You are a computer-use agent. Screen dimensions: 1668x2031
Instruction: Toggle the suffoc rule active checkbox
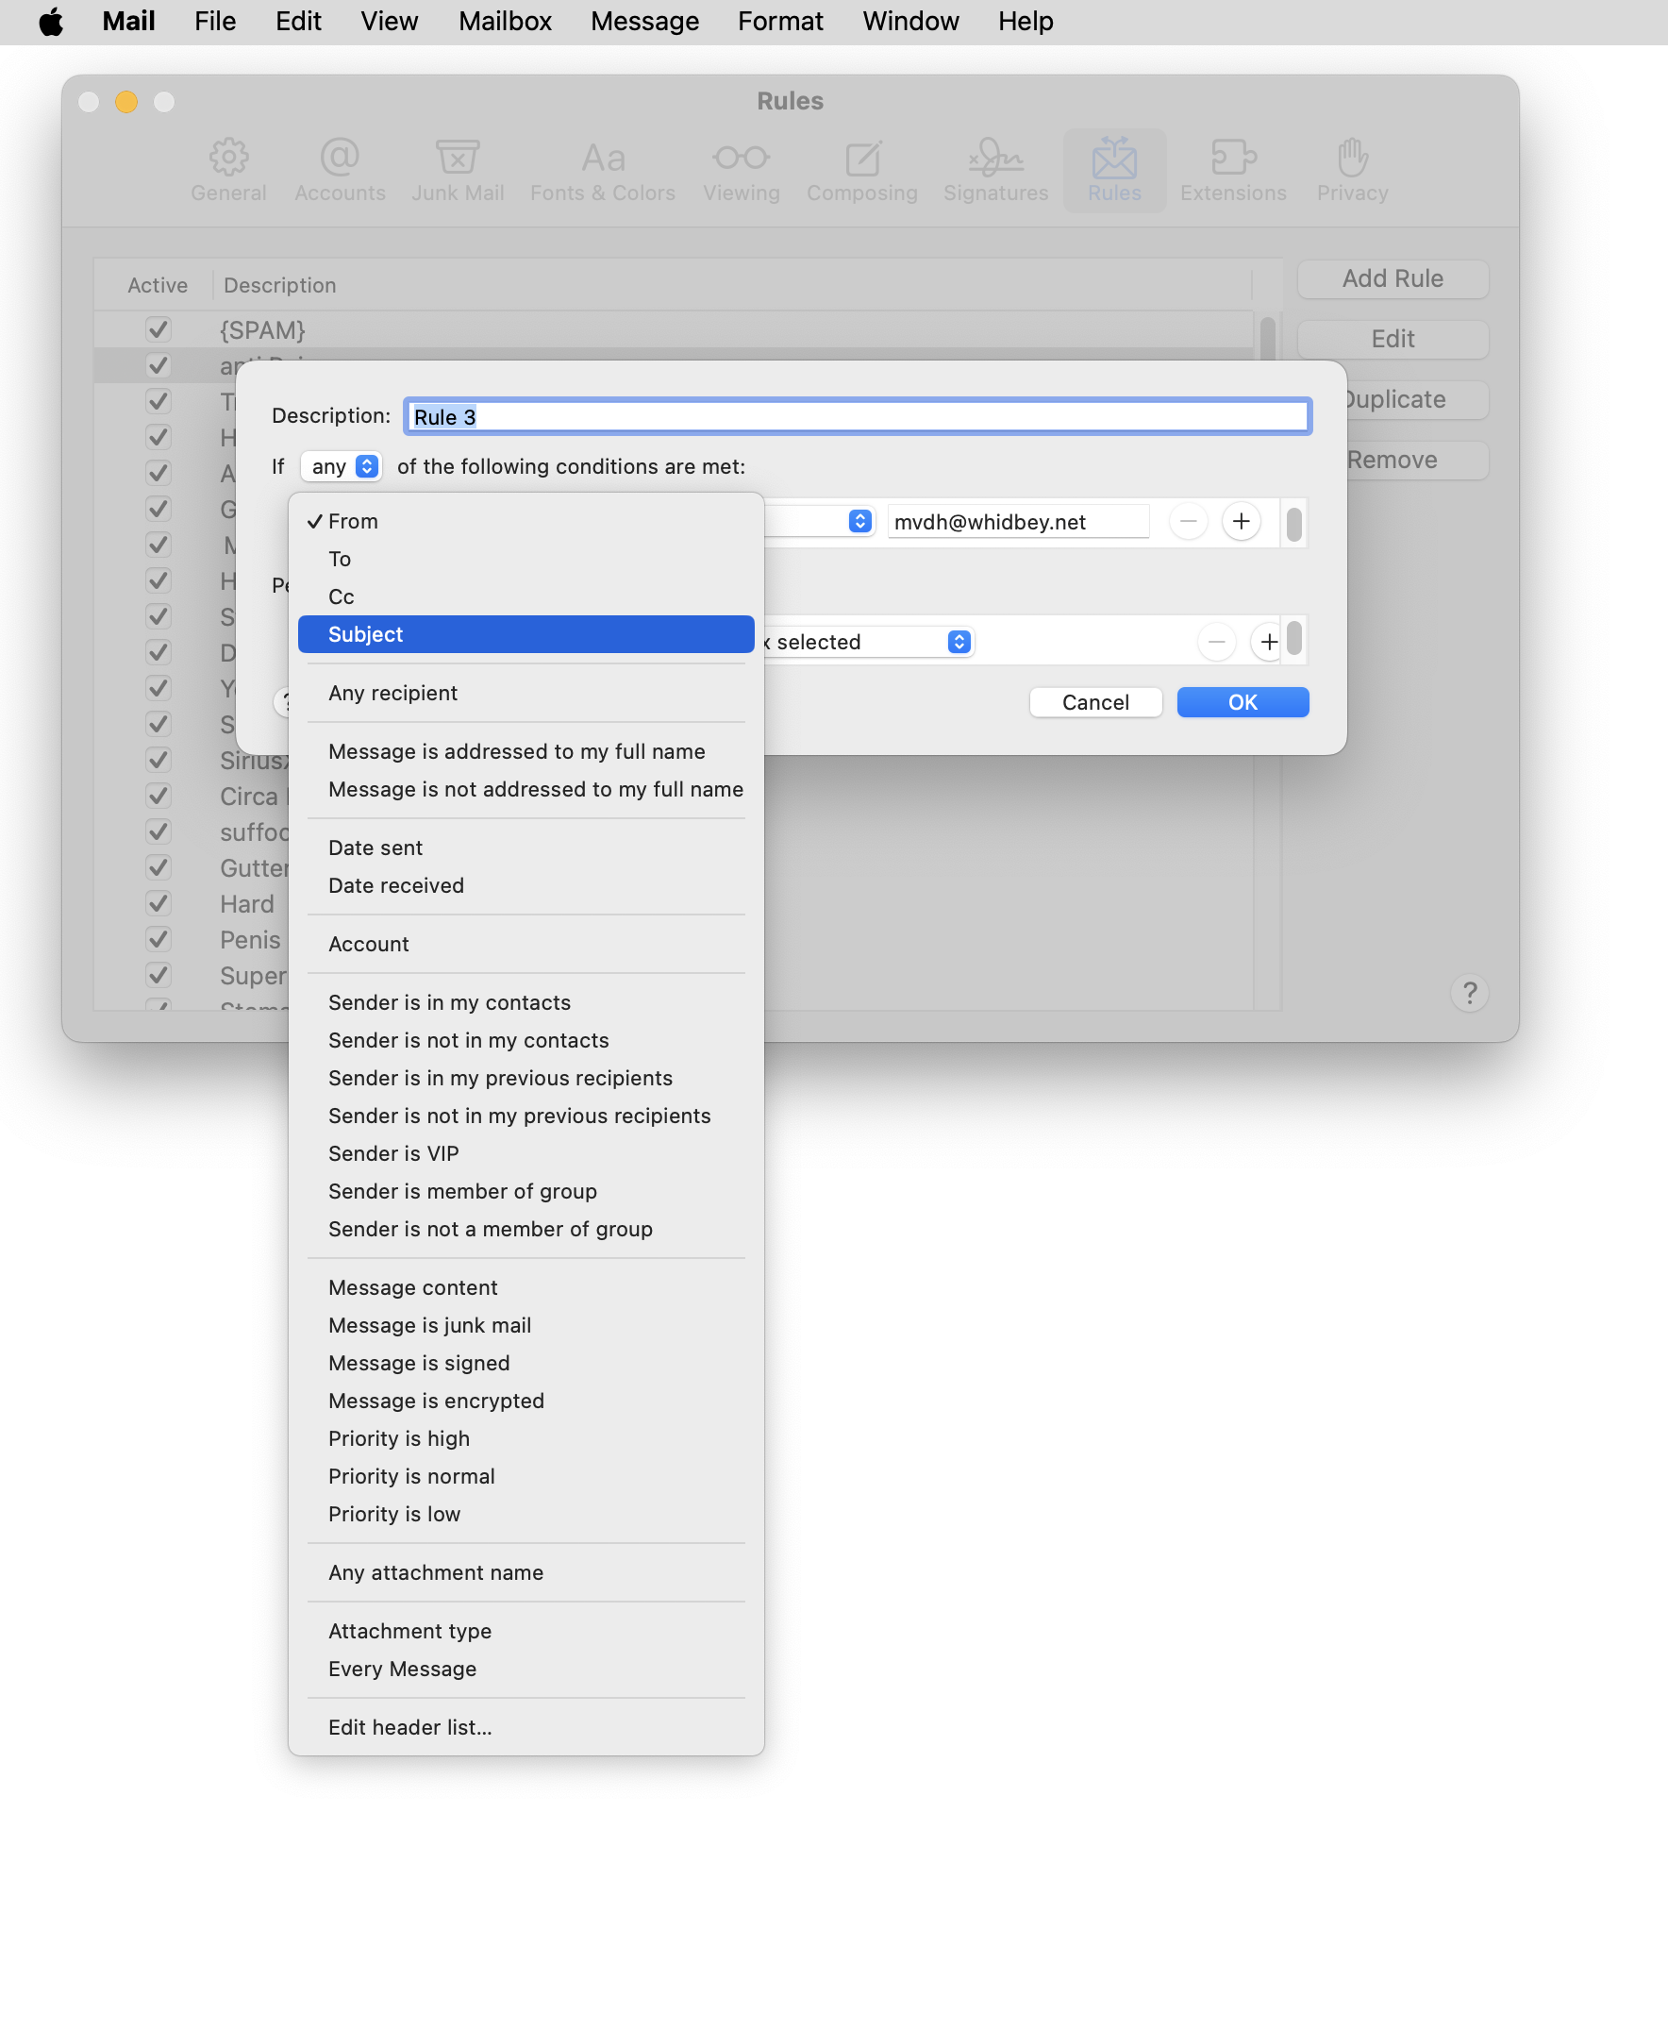(158, 831)
